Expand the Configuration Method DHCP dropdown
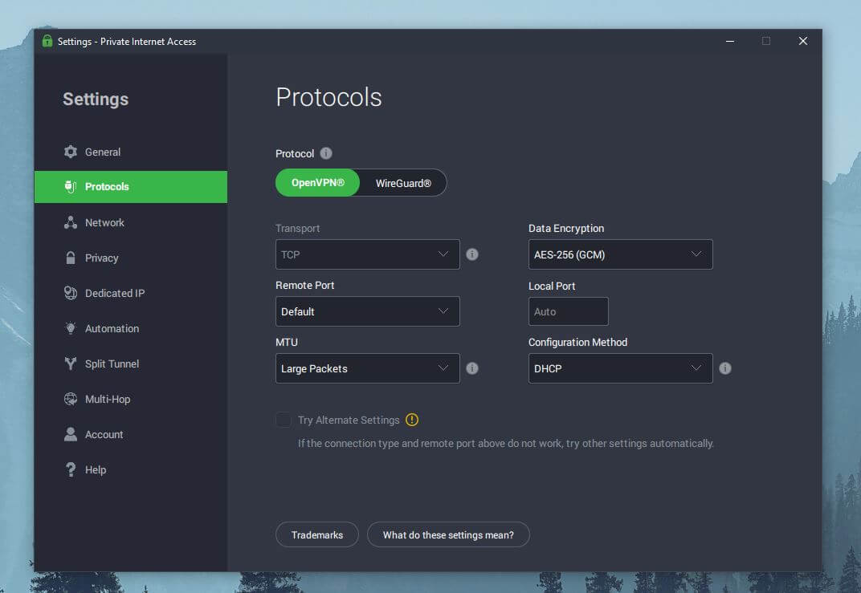The width and height of the screenshot is (861, 593). 621,368
